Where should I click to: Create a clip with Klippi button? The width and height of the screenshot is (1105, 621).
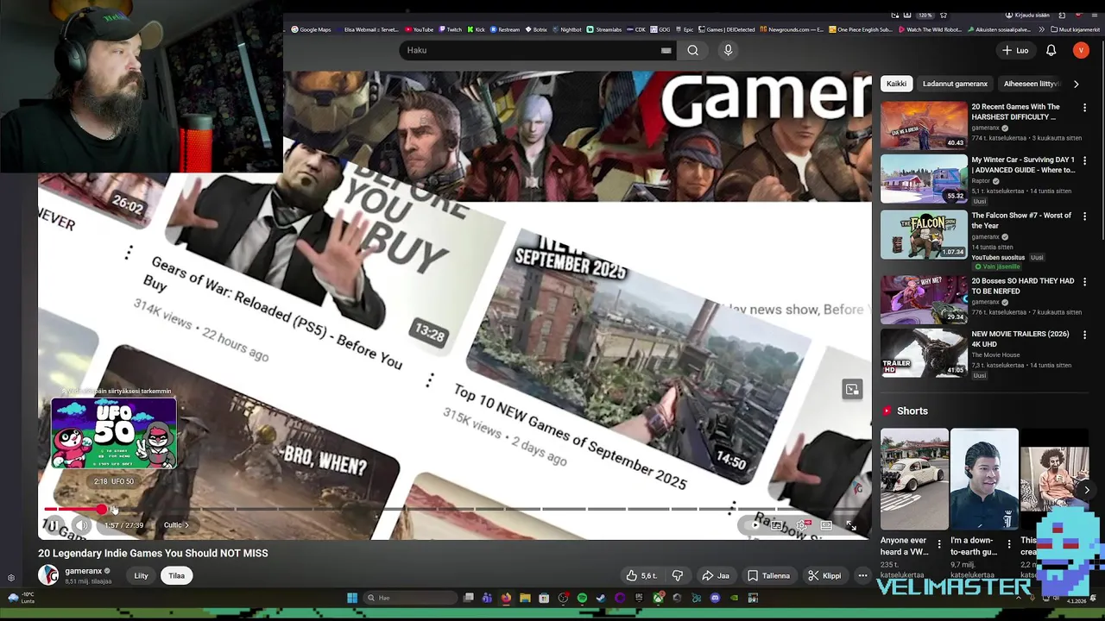tap(824, 575)
